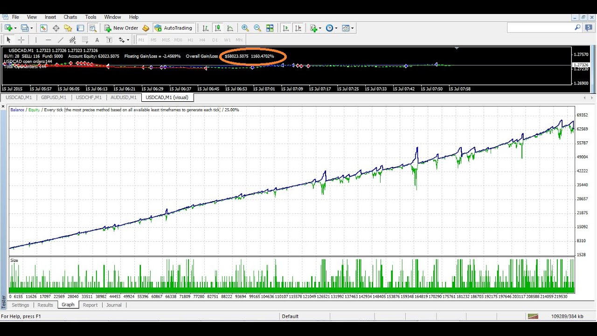Select the Arrows objects tool
Screen dimensions: 597x336
[122, 40]
